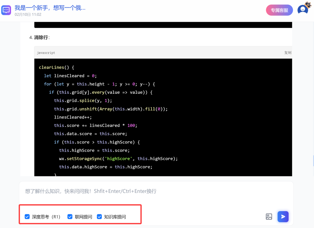The height and width of the screenshot is (228, 314).
Task: Click the linesCleared++ code line
Action: [73, 117]
